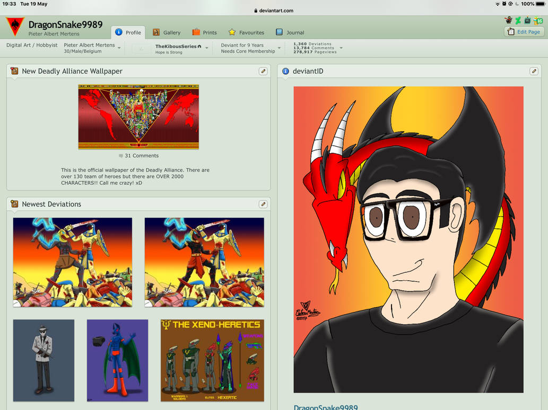Click the deviantID blue info icon
Viewport: 548px width, 410px height.
pyautogui.click(x=285, y=71)
